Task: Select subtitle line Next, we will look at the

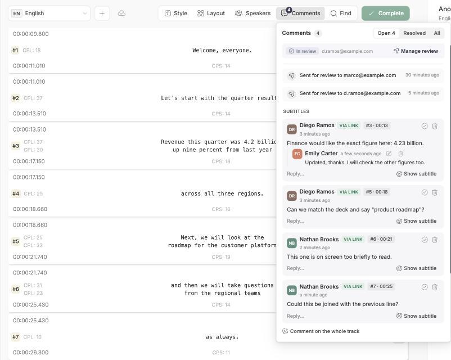Action: pyautogui.click(x=222, y=237)
